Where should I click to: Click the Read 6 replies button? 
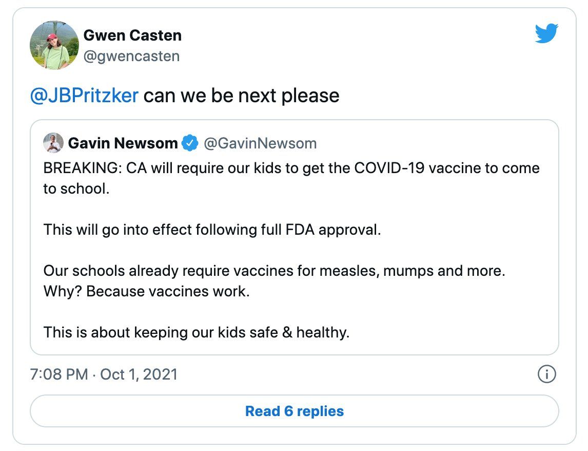point(295,411)
